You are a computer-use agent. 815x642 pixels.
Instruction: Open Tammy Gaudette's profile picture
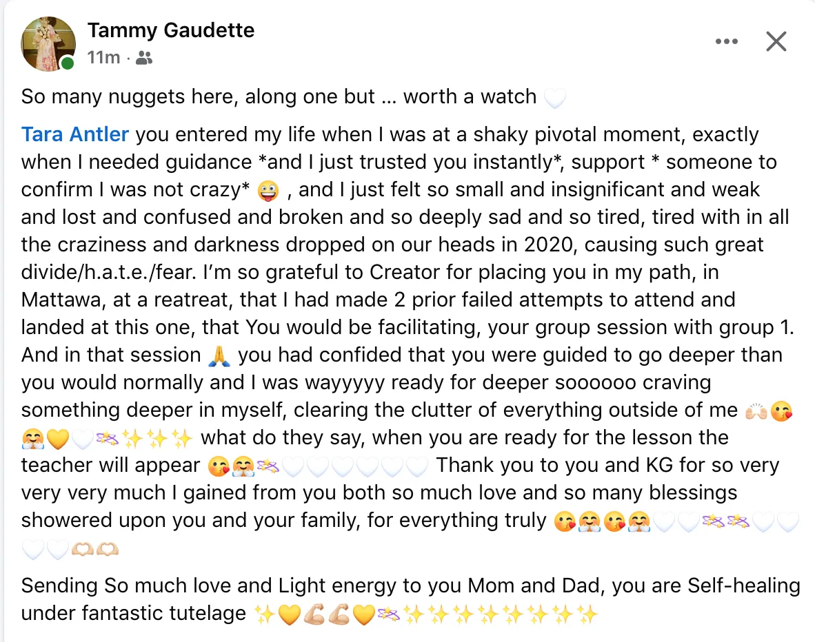click(48, 43)
